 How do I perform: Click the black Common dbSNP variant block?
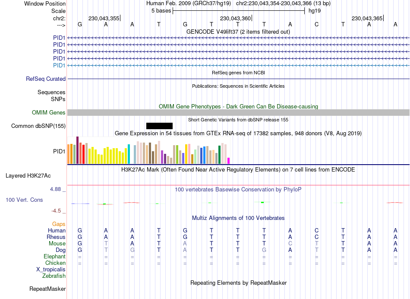click(159, 126)
